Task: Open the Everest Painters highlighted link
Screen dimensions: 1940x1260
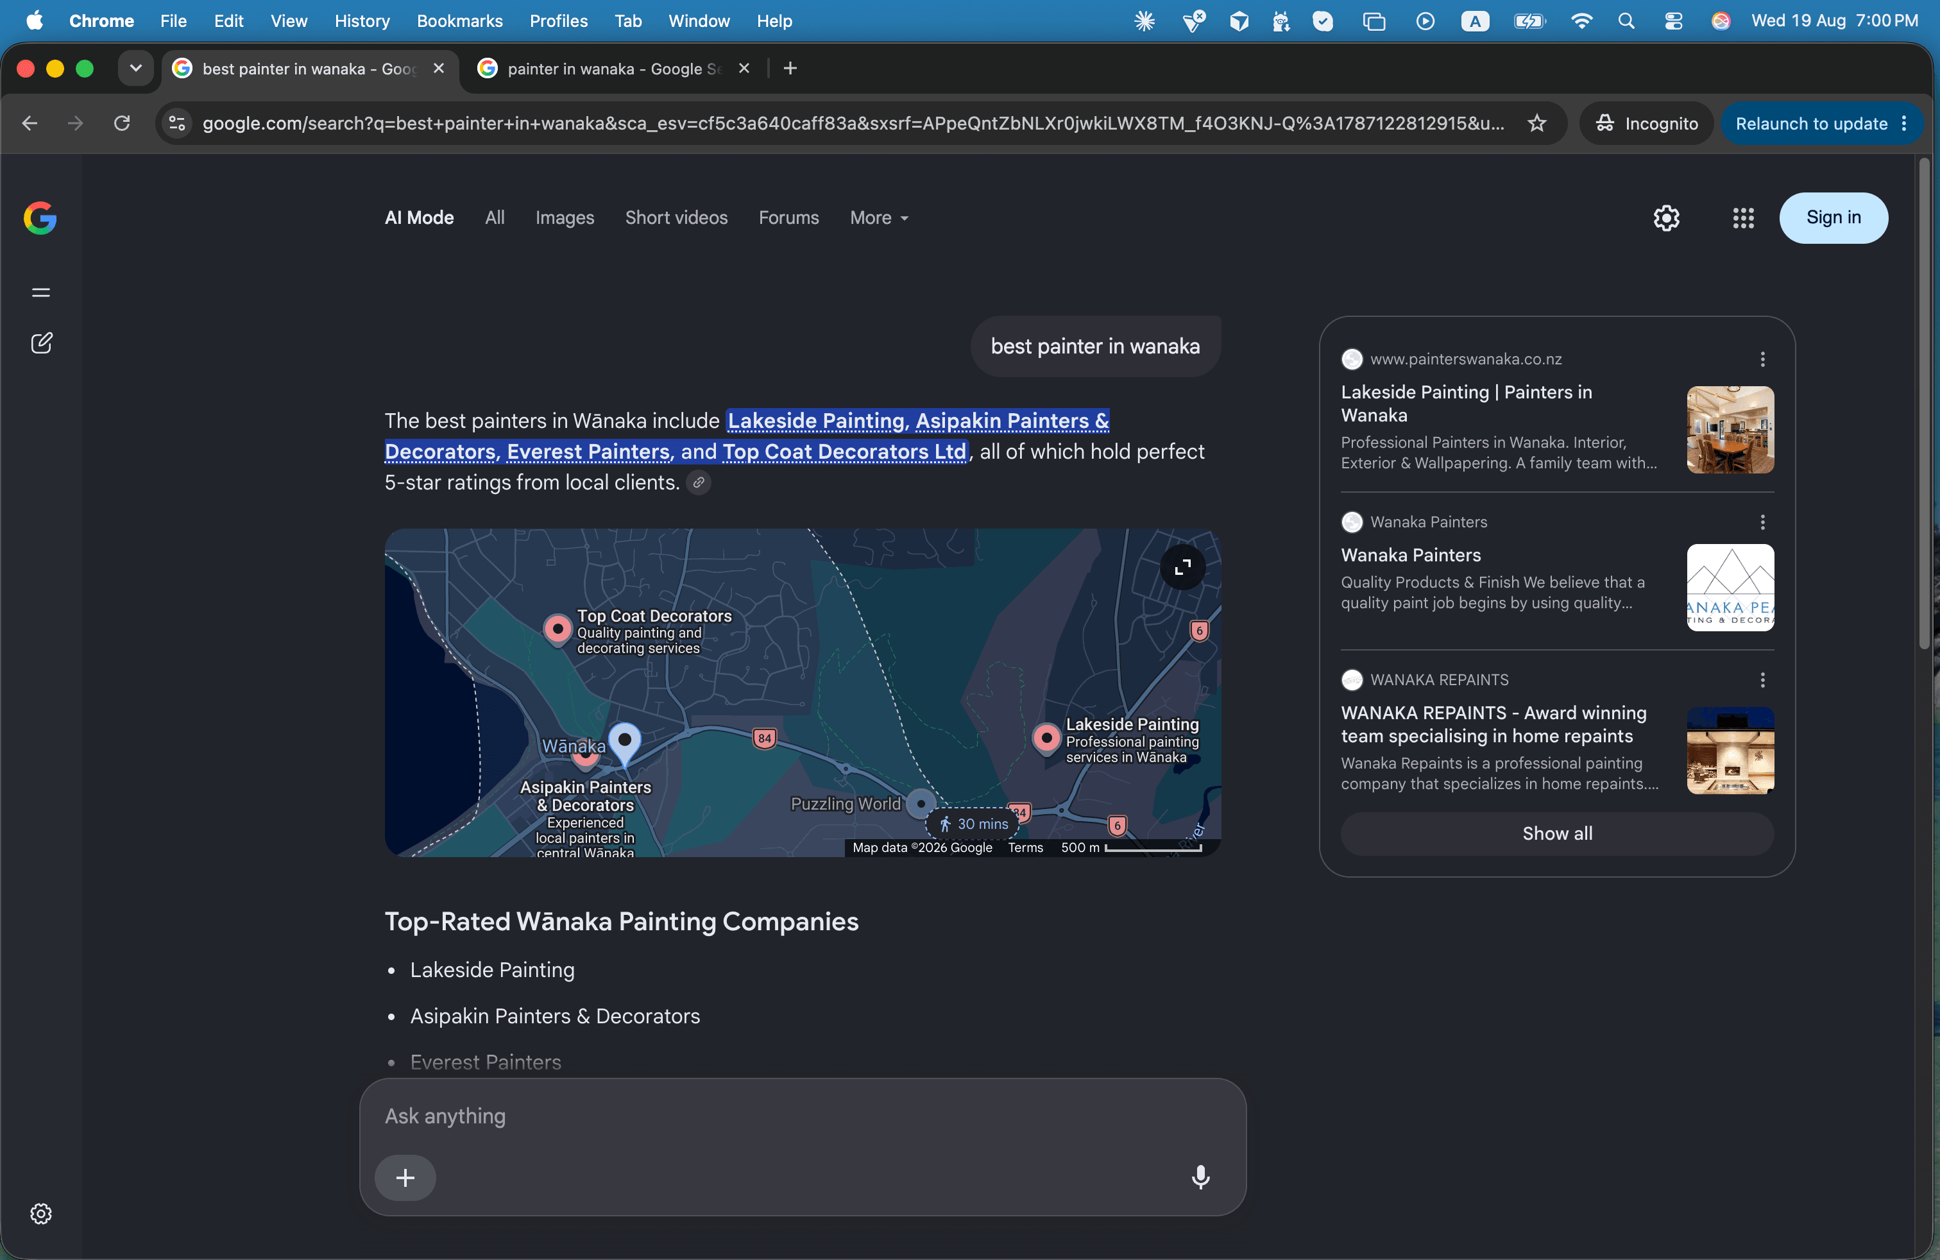Action: [588, 452]
